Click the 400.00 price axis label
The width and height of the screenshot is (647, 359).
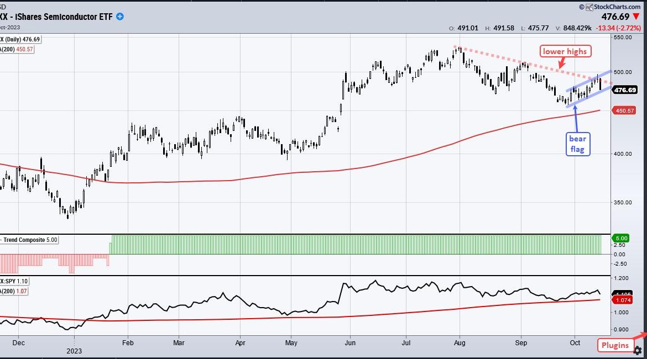(x=623, y=154)
